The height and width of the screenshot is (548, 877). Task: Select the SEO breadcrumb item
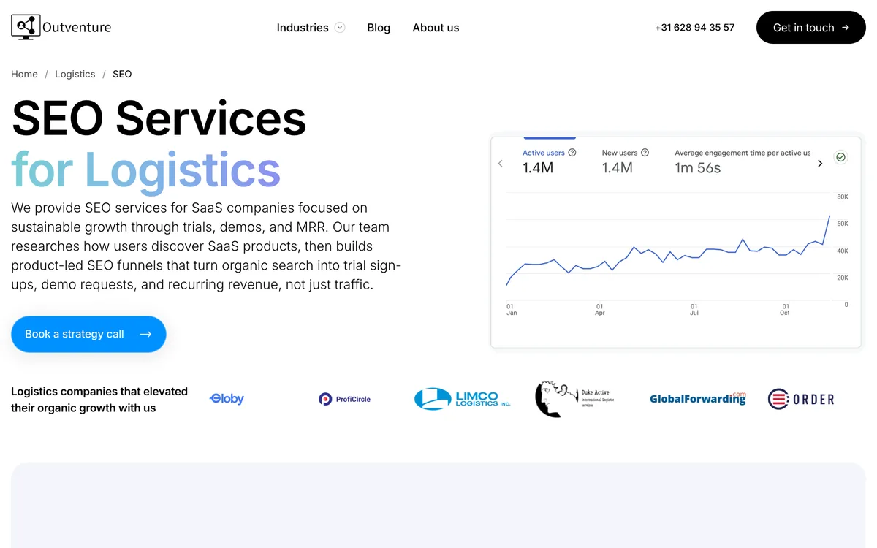pyautogui.click(x=122, y=74)
